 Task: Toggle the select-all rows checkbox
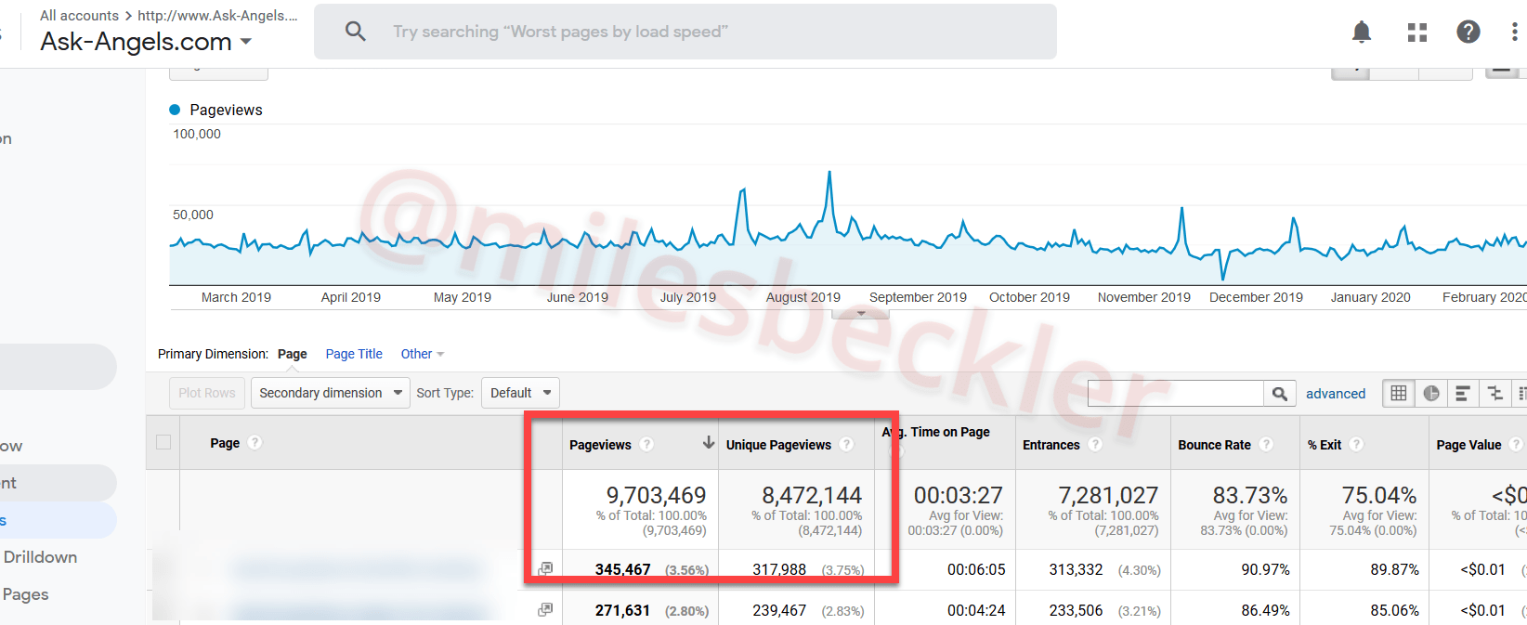tap(163, 442)
